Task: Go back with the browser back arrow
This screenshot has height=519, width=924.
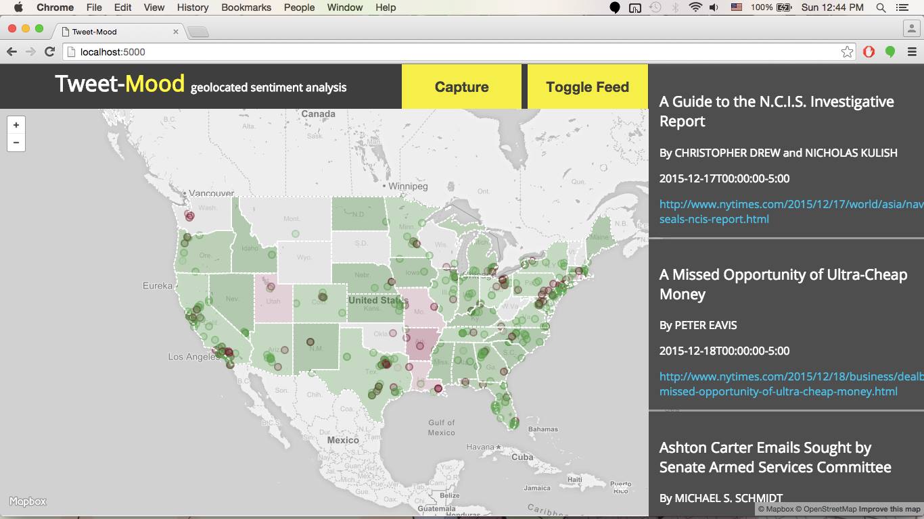Action: [x=11, y=52]
